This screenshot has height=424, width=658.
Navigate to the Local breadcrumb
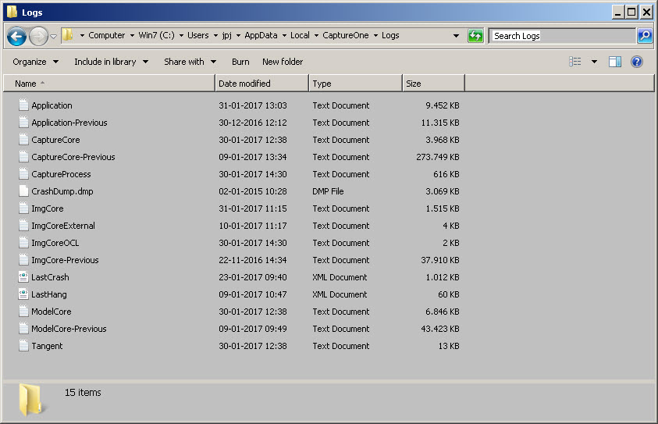coord(300,35)
